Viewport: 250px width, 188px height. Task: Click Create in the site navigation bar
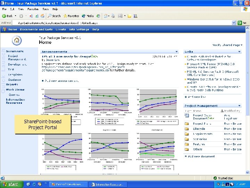coord(61,29)
